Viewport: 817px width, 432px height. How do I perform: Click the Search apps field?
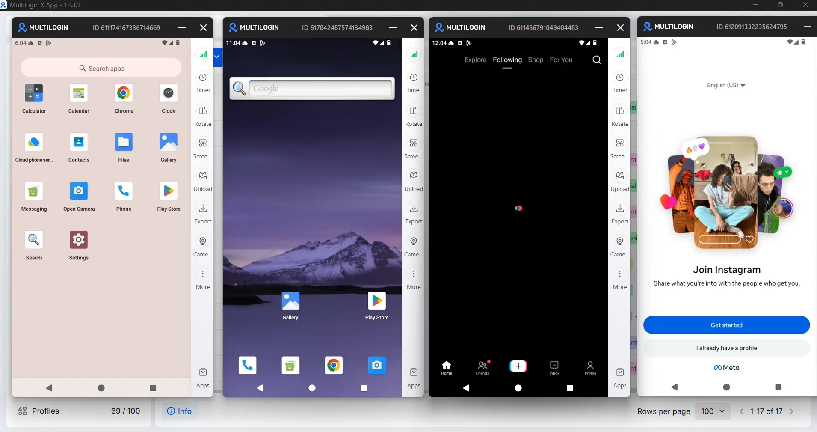coord(101,68)
